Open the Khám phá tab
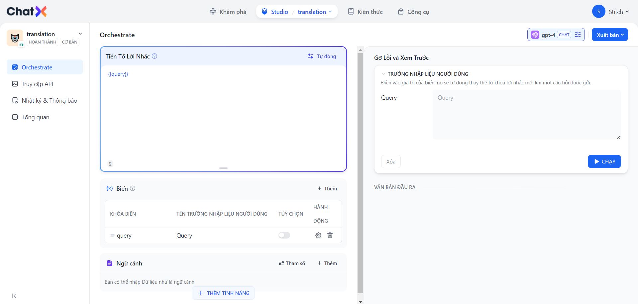The image size is (638, 304). (228, 12)
